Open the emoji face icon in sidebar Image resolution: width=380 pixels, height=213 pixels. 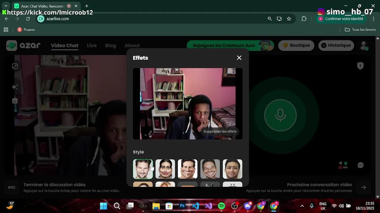[x=15, y=101]
